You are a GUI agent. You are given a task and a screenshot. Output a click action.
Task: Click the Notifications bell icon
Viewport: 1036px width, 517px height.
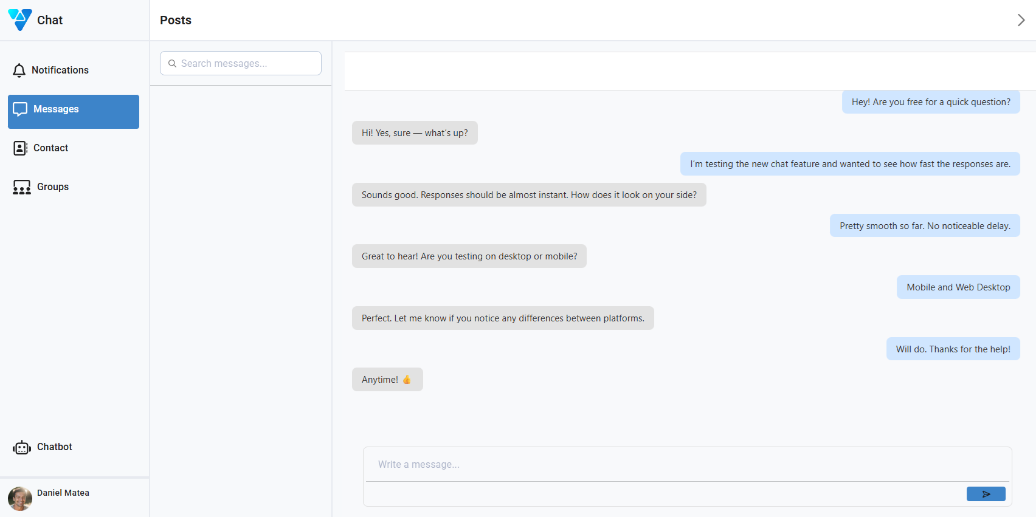click(x=19, y=70)
